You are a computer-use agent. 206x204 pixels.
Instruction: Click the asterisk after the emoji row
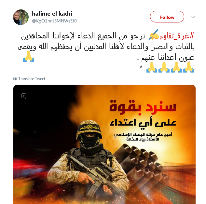tap(141, 67)
